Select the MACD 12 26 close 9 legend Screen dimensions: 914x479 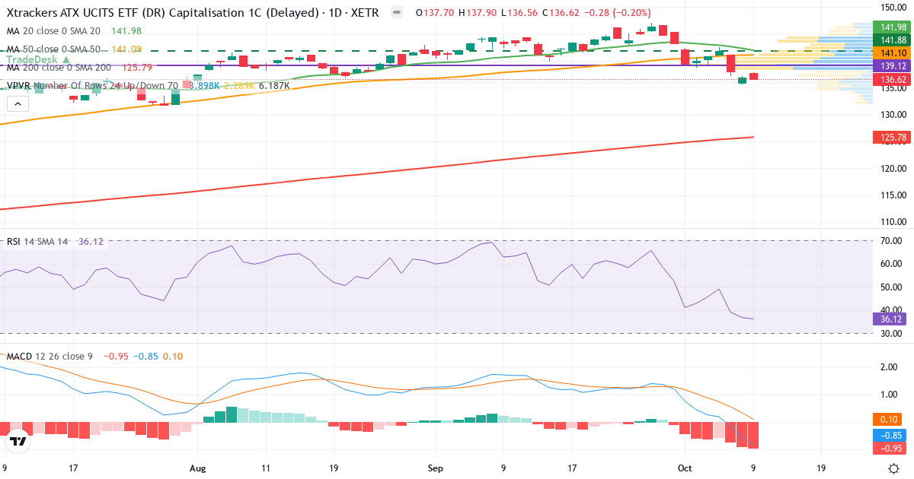50,357
